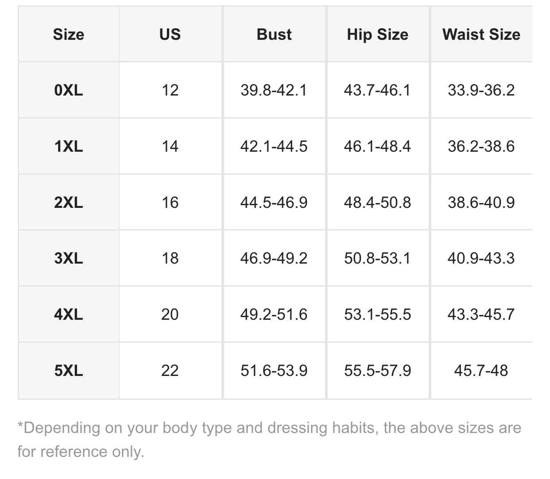Click bust measurement 39.8-42.1 cell
The image size is (550, 479).
274,90
